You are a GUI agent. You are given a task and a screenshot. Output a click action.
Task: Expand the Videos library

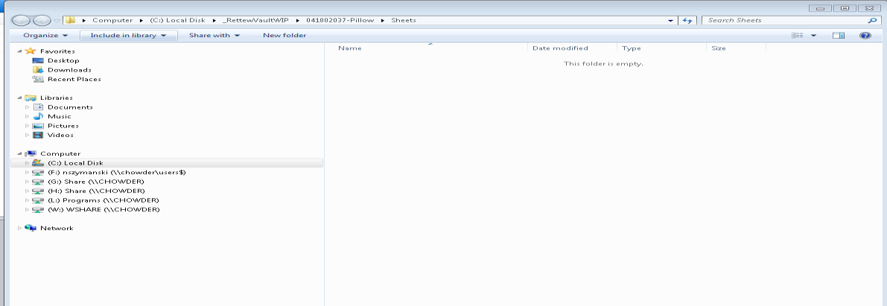[27, 136]
